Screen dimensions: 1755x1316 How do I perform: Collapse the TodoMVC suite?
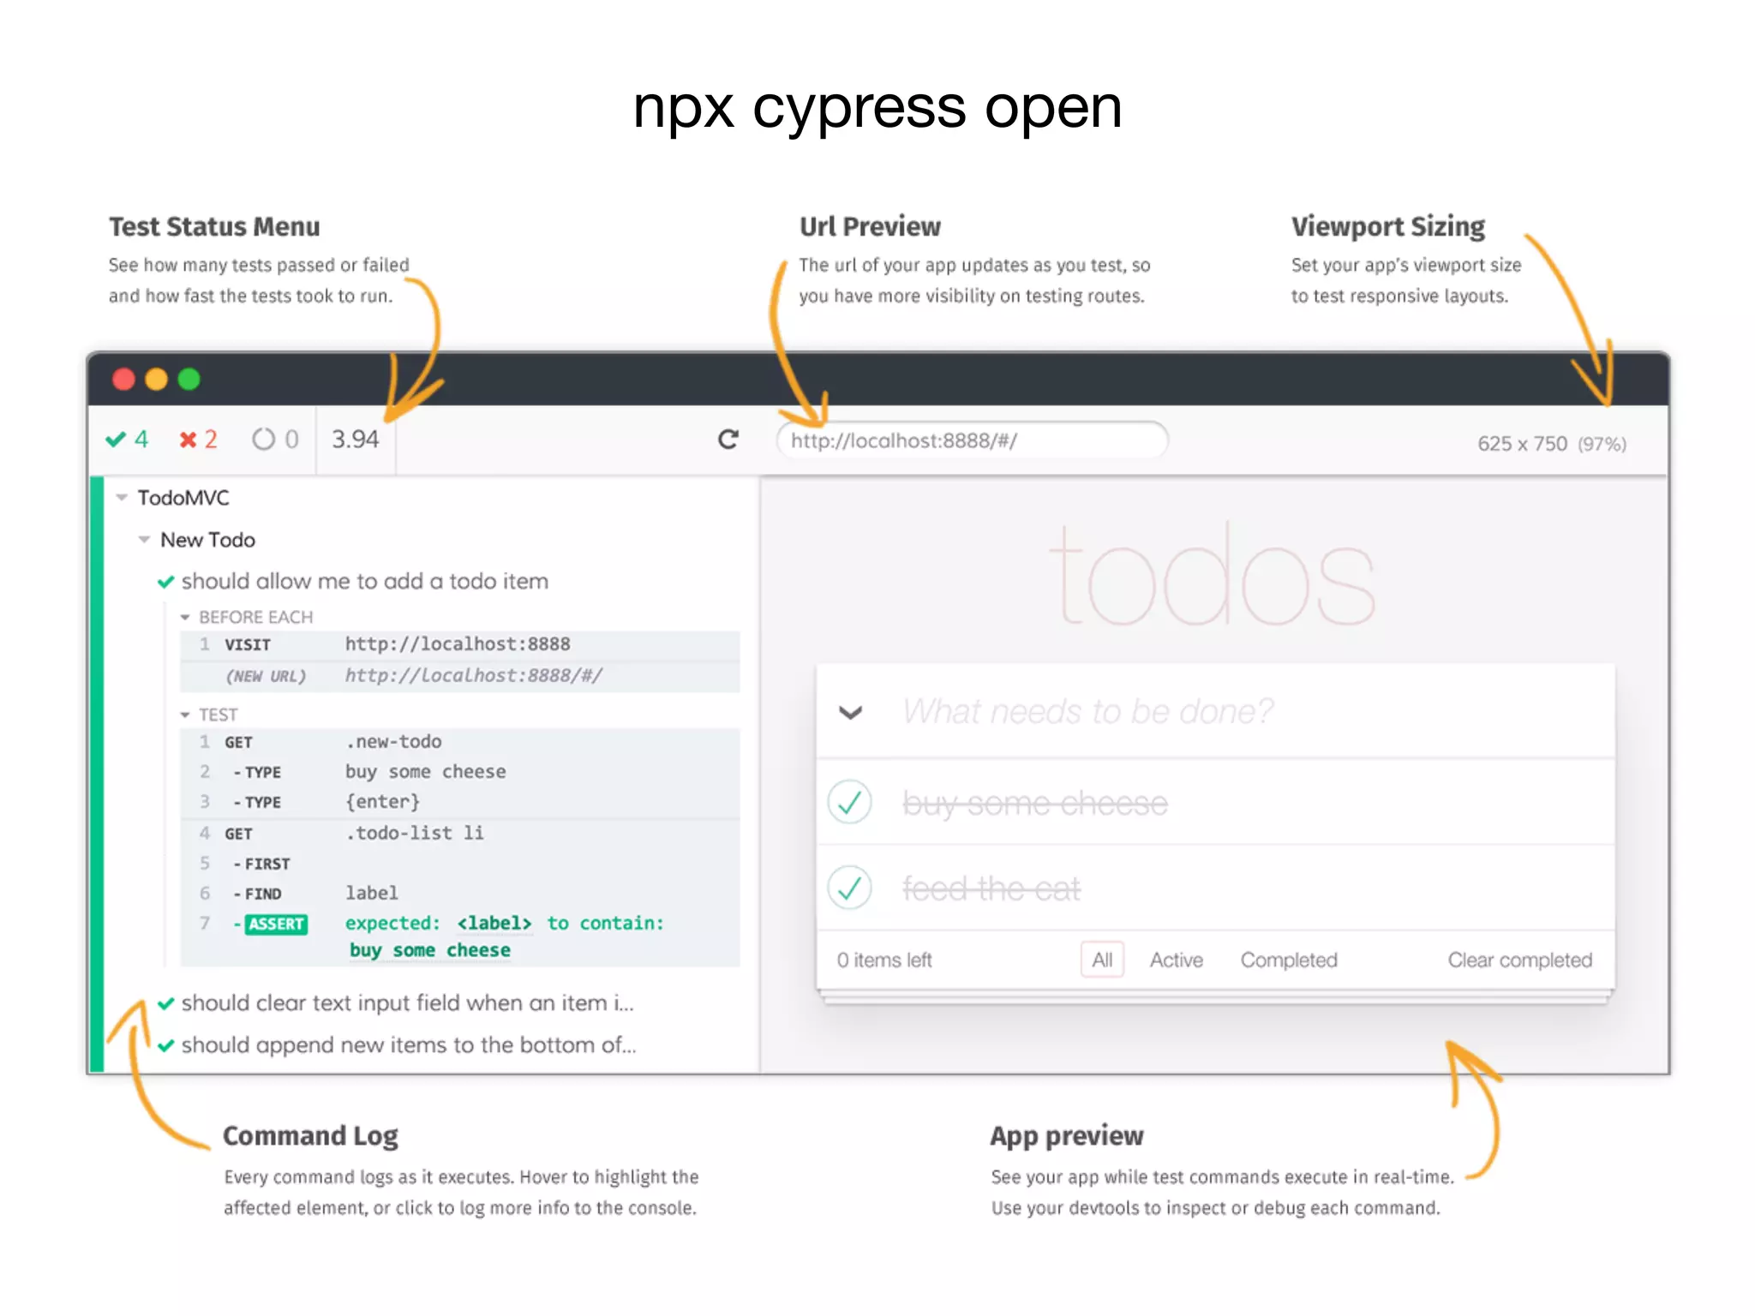point(122,498)
